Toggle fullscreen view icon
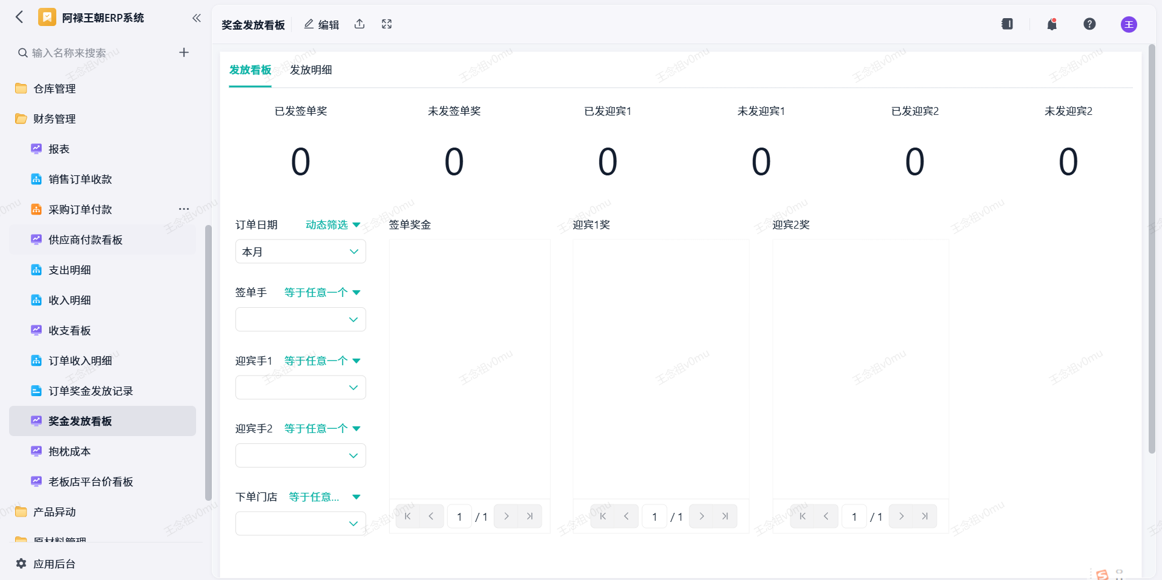The height and width of the screenshot is (580, 1162). pos(387,24)
